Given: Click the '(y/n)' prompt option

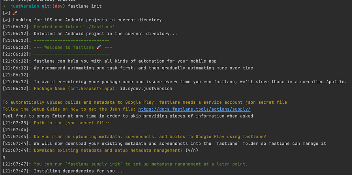Looking at the screenshot, I should click(x=192, y=151).
